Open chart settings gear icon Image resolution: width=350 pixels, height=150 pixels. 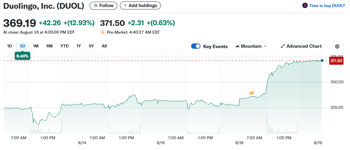(x=337, y=46)
